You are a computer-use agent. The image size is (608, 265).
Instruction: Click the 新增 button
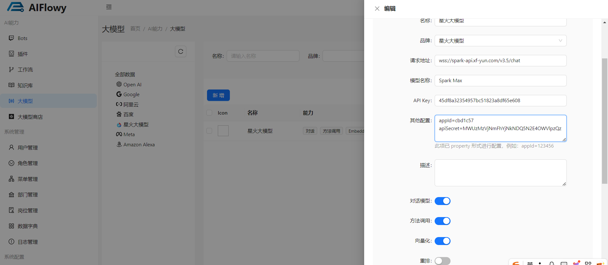click(218, 95)
